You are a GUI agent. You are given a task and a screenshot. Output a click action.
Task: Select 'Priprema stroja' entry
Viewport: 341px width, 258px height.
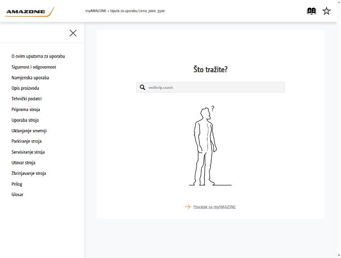click(26, 109)
